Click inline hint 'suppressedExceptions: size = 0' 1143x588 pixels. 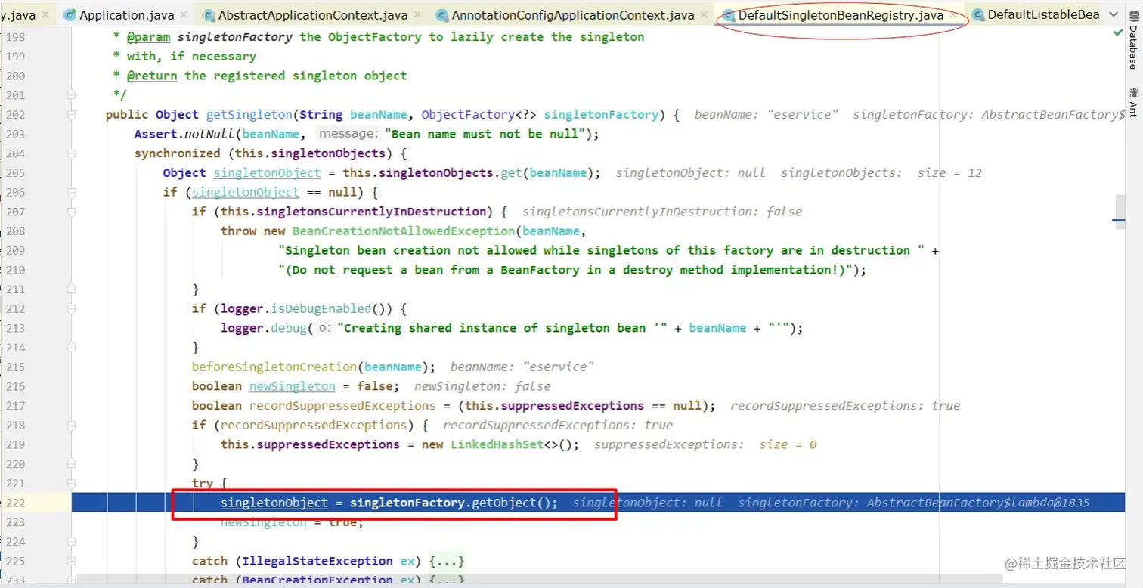pos(705,444)
